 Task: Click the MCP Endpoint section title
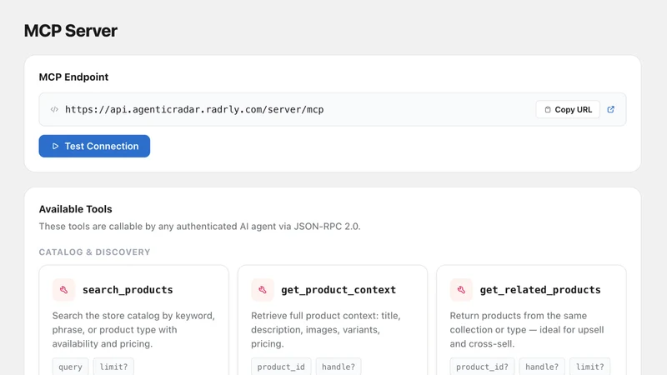coord(73,77)
